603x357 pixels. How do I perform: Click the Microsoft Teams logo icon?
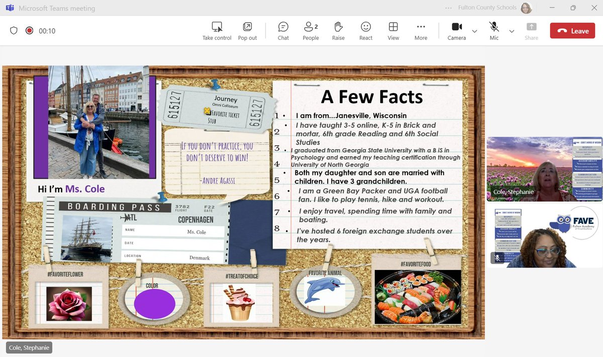(x=9, y=8)
